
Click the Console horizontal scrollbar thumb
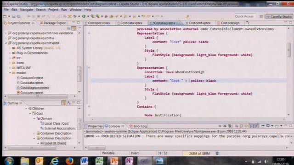tap(97, 148)
